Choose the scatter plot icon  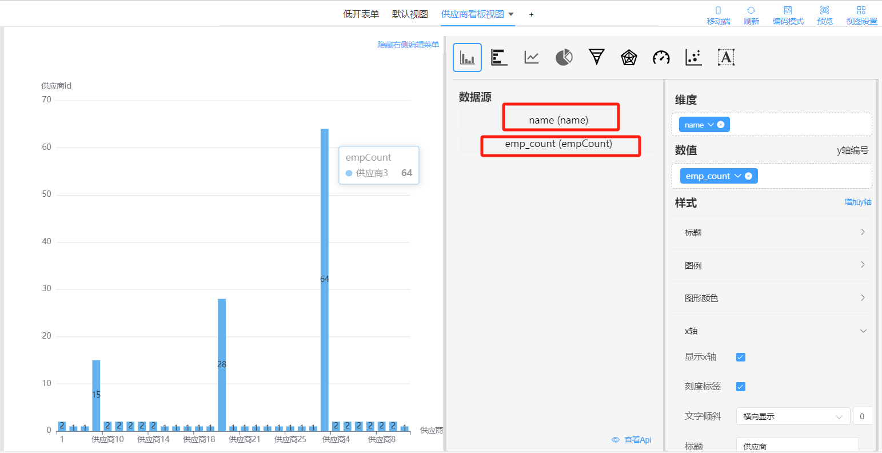(693, 57)
